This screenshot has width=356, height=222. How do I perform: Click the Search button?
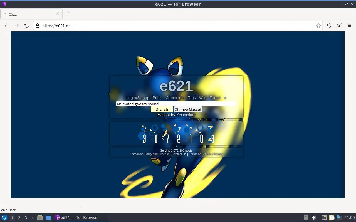click(x=162, y=110)
